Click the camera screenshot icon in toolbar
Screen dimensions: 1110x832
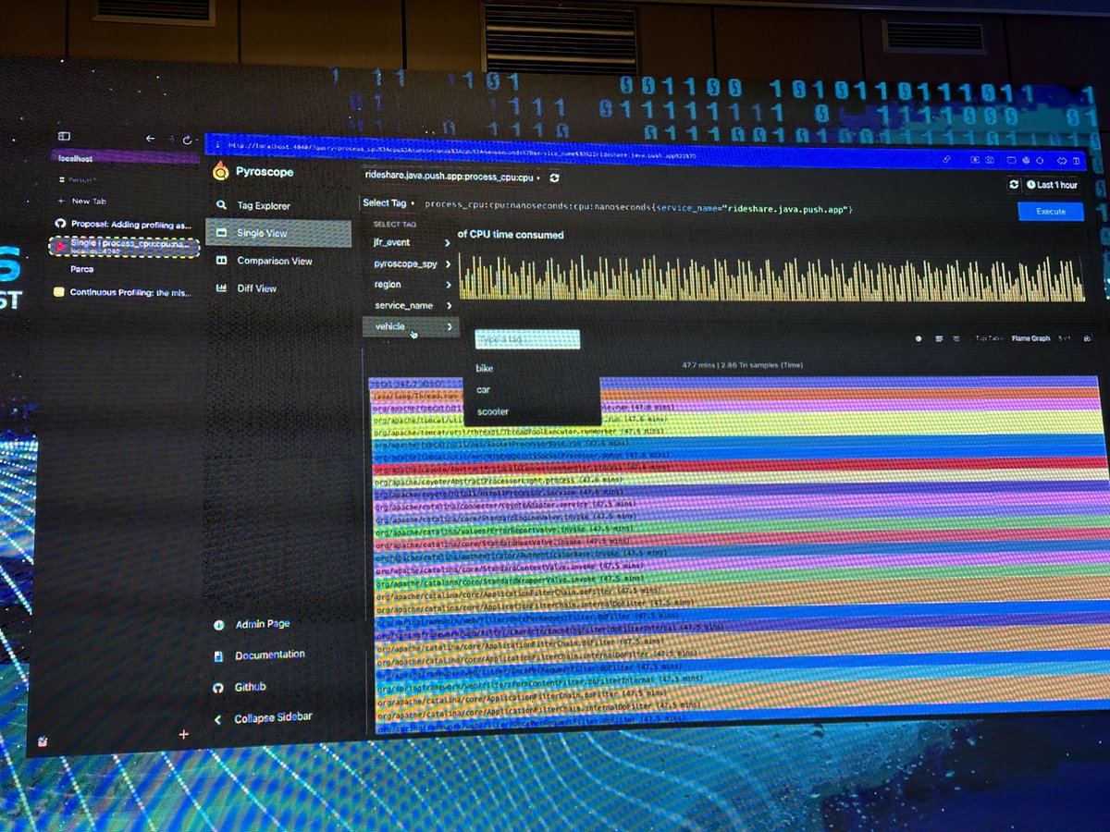click(x=990, y=161)
